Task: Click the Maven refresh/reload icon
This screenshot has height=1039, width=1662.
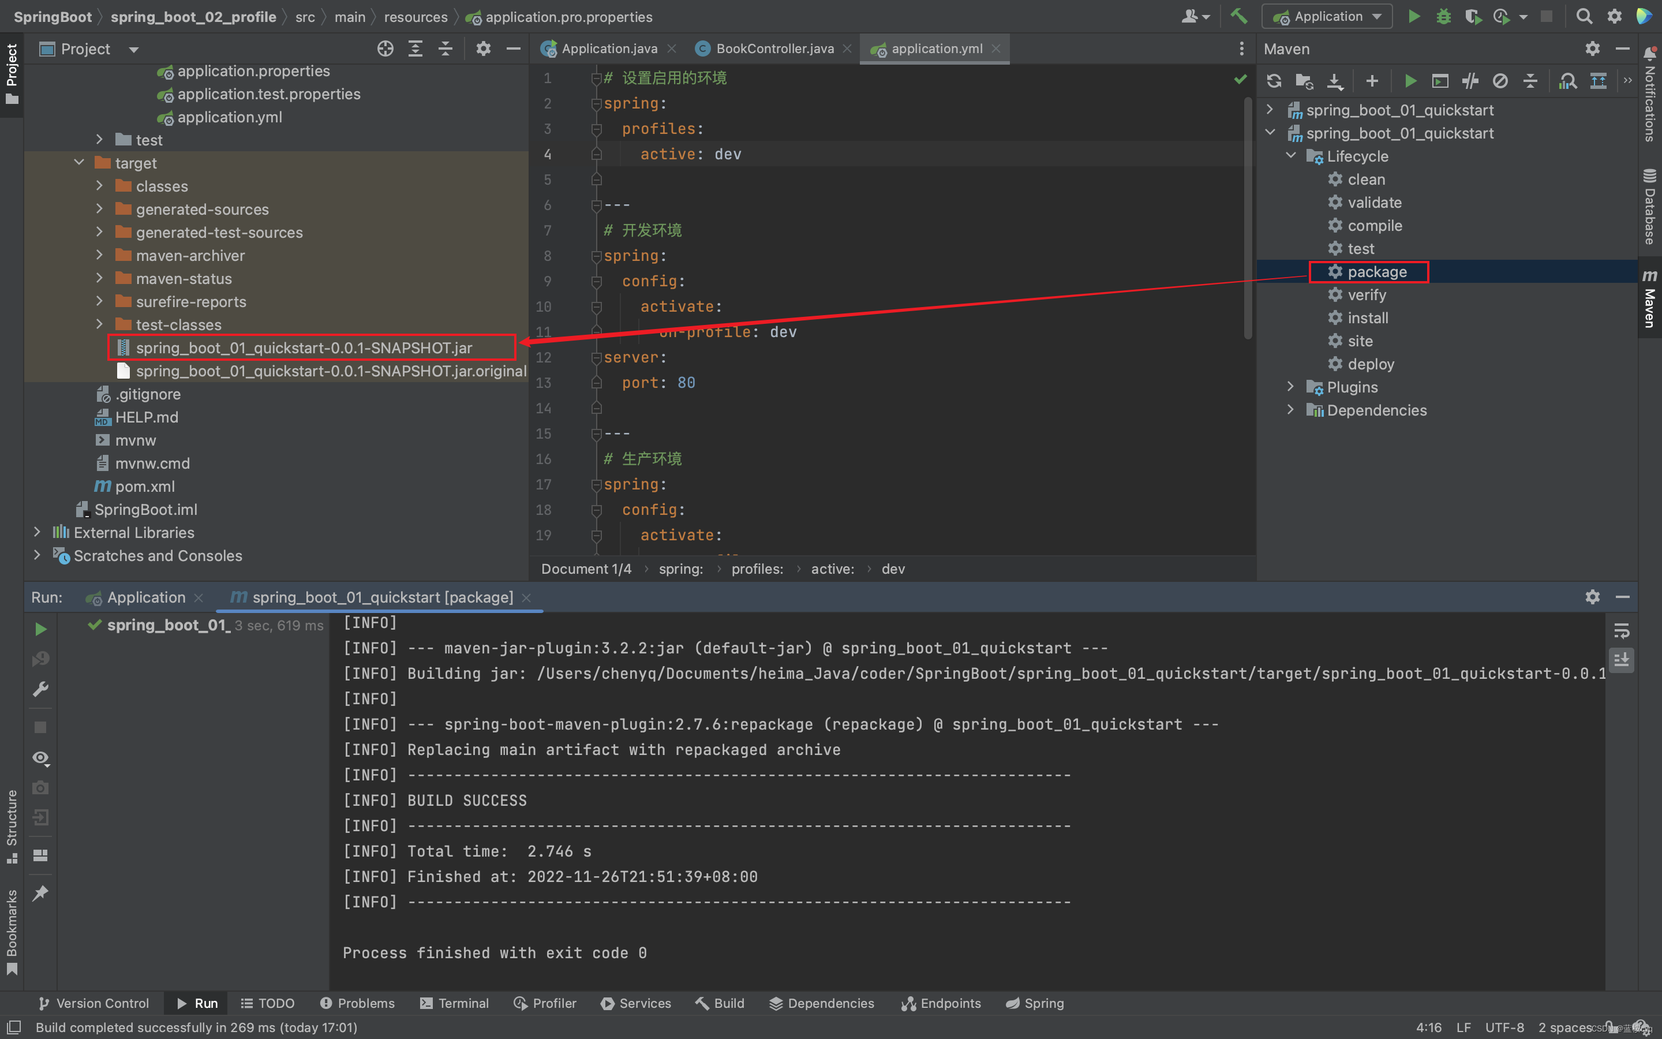Action: coord(1275,77)
